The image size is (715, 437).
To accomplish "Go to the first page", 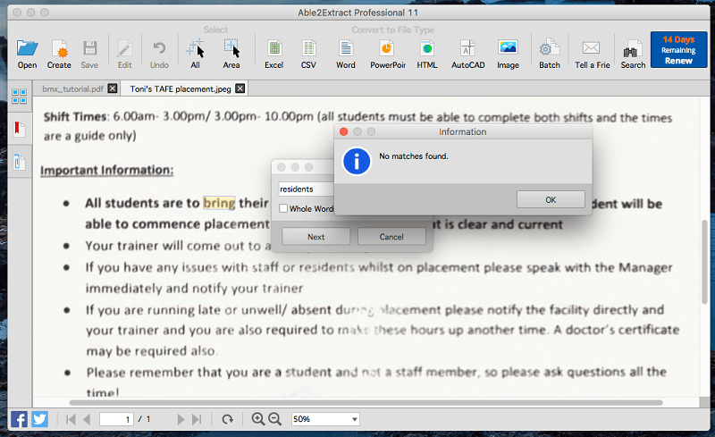I will click(x=71, y=419).
